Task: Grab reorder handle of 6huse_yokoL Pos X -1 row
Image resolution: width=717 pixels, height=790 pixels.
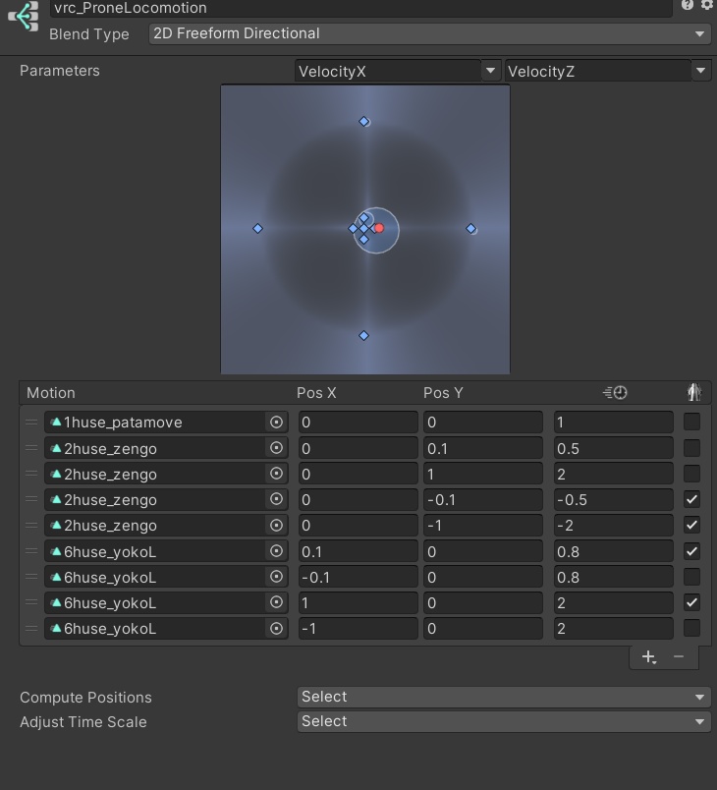Action: (x=31, y=629)
